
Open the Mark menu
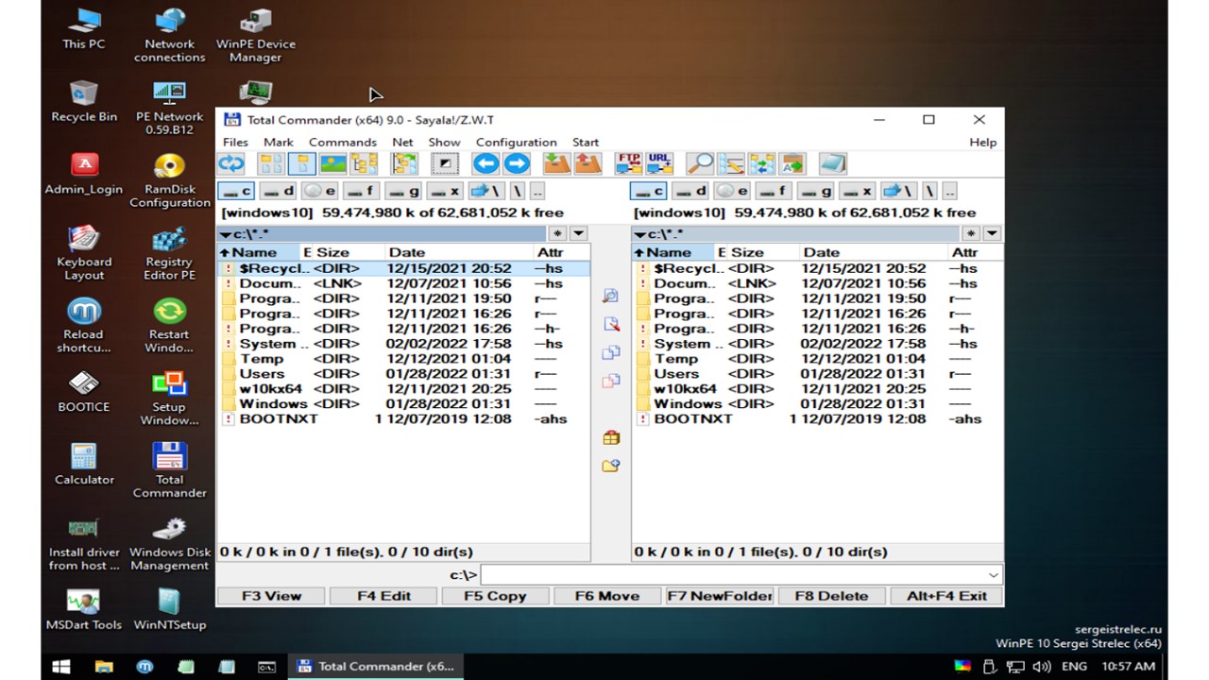click(x=279, y=142)
